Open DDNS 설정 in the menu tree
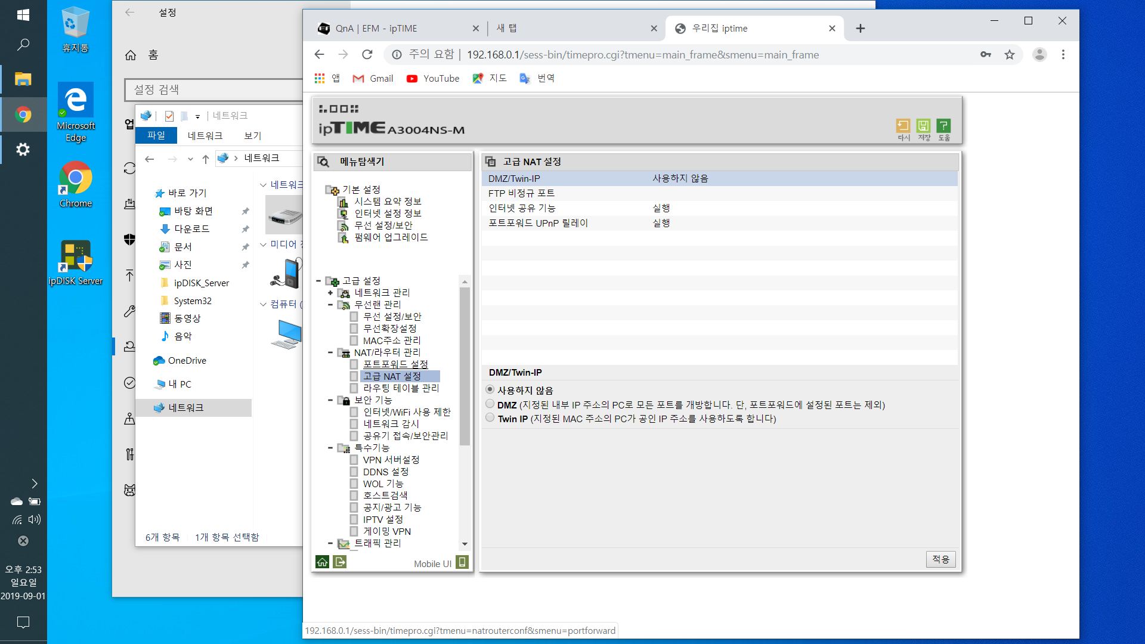 click(x=386, y=472)
